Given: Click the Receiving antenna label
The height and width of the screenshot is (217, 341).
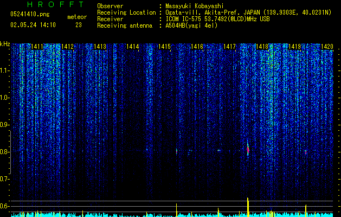Looking at the screenshot, I should click(x=125, y=25).
